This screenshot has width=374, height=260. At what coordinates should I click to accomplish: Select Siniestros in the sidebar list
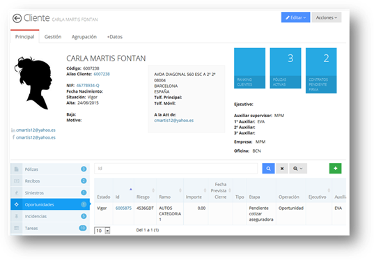point(50,192)
